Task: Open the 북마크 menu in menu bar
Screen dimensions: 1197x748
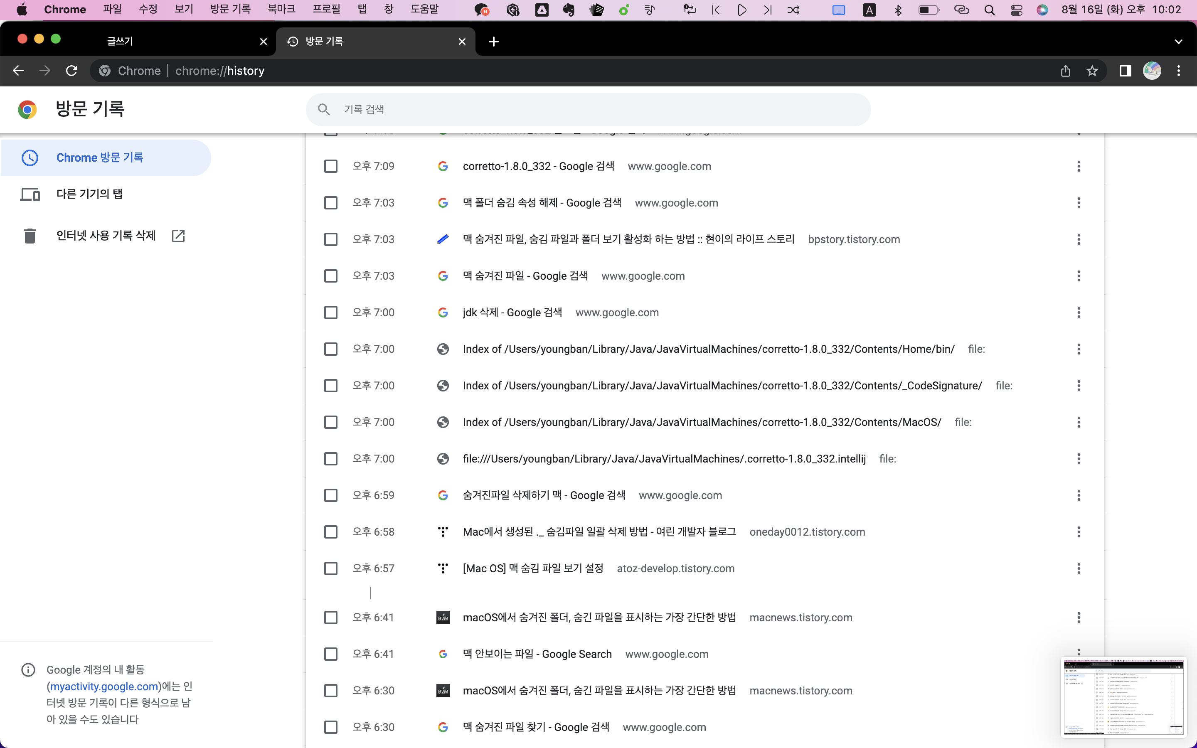Action: [281, 10]
